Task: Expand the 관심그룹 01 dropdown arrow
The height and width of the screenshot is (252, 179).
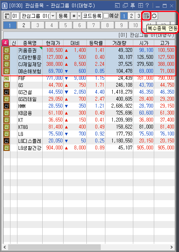Action: pos(53,16)
